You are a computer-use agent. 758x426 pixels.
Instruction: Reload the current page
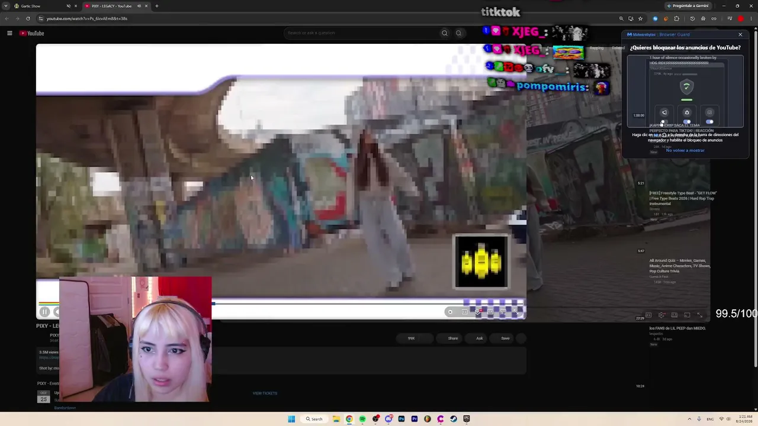[x=28, y=18]
